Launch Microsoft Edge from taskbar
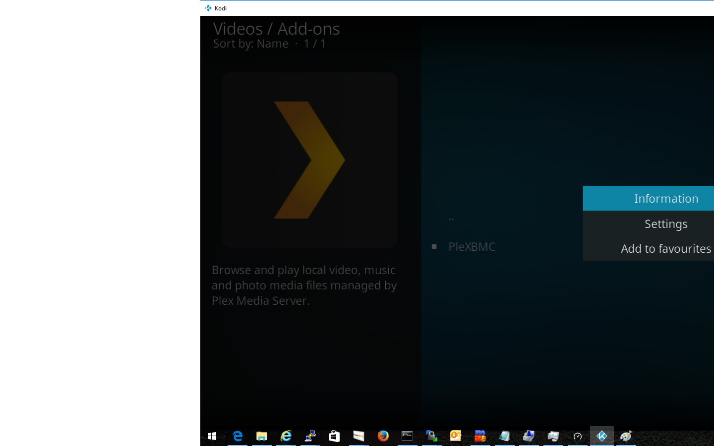The image size is (714, 446). coord(238,436)
